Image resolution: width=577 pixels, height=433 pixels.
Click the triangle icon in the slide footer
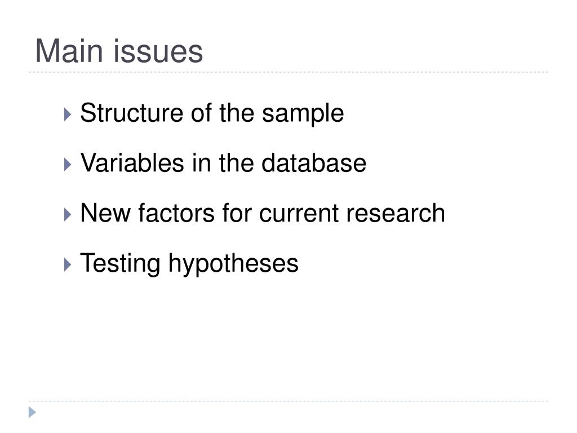click(x=32, y=412)
